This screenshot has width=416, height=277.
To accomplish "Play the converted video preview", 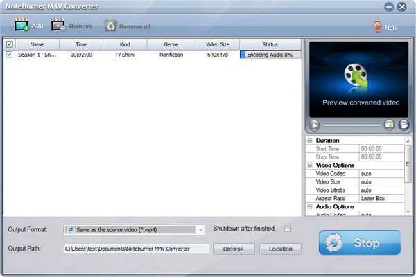I will point(314,125).
